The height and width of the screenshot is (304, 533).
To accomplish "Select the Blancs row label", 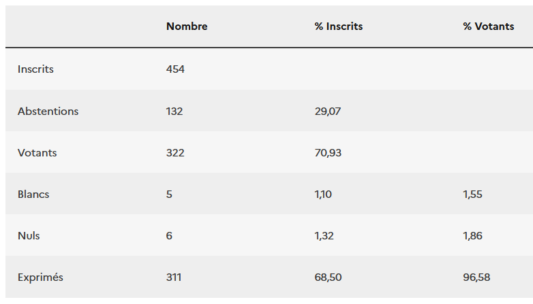I will (33, 194).
